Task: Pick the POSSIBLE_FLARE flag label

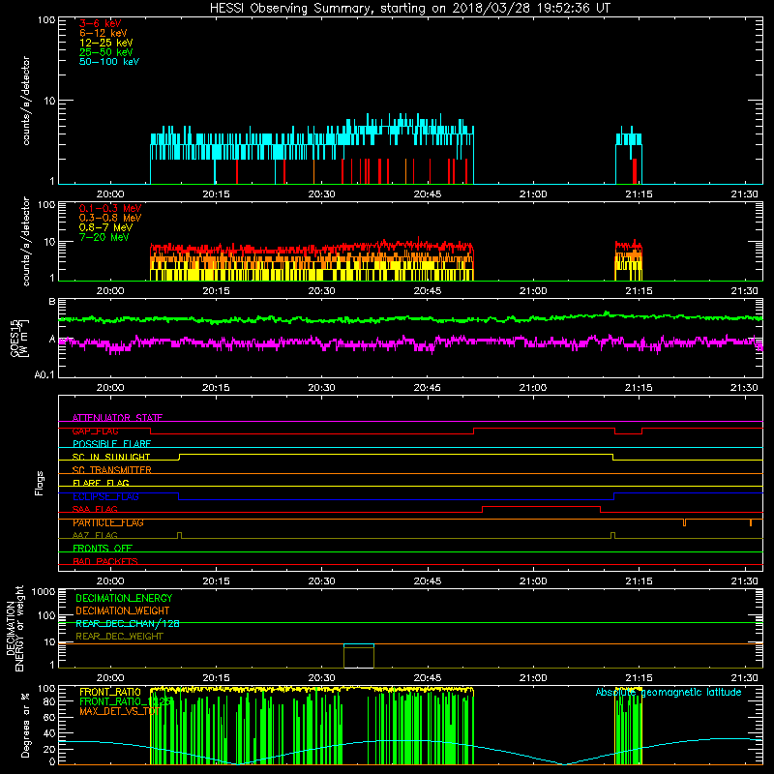Action: pos(111,444)
